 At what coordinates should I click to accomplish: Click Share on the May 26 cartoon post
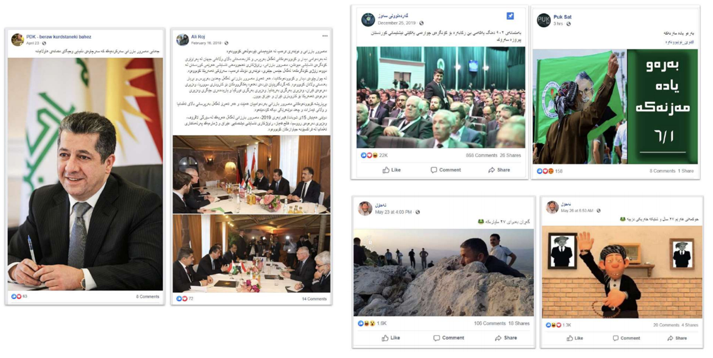(x=677, y=338)
